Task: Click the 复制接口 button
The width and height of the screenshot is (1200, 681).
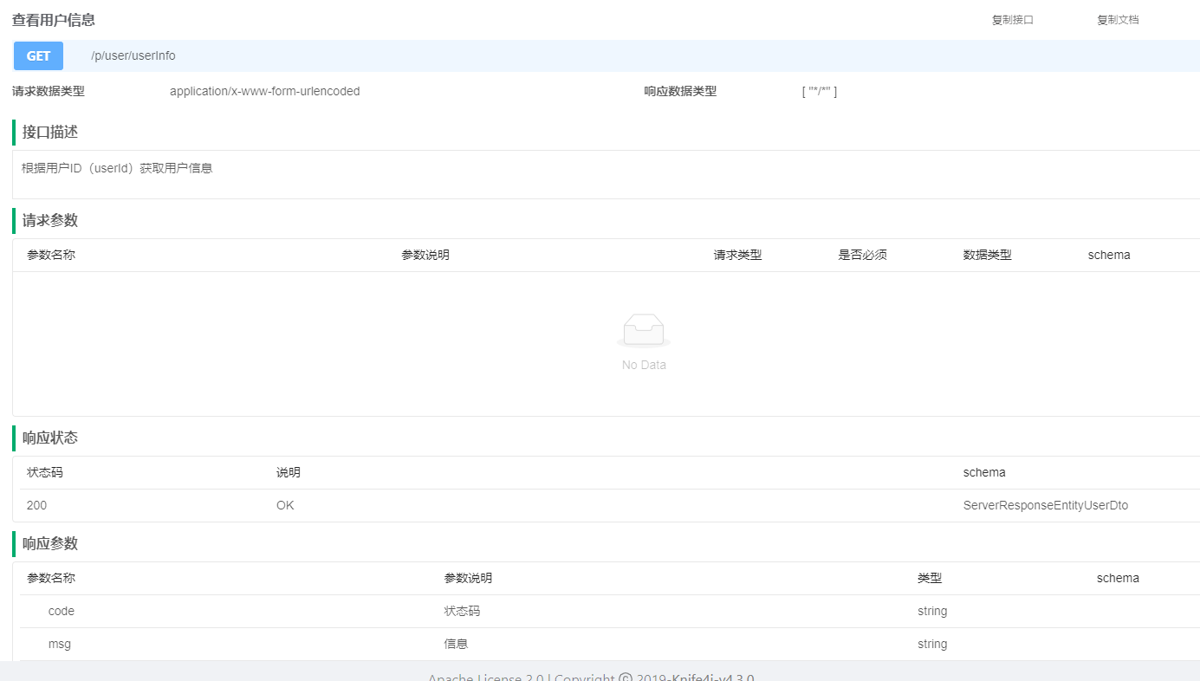Action: [1012, 20]
